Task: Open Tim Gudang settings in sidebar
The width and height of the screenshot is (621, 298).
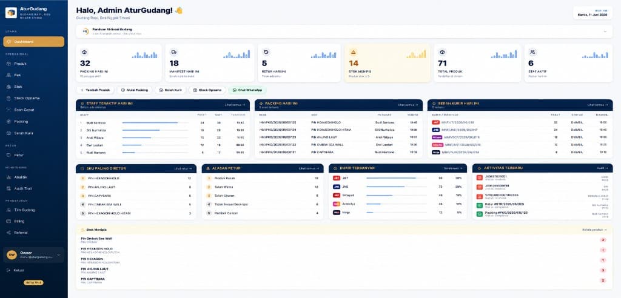Action: tap(34, 210)
